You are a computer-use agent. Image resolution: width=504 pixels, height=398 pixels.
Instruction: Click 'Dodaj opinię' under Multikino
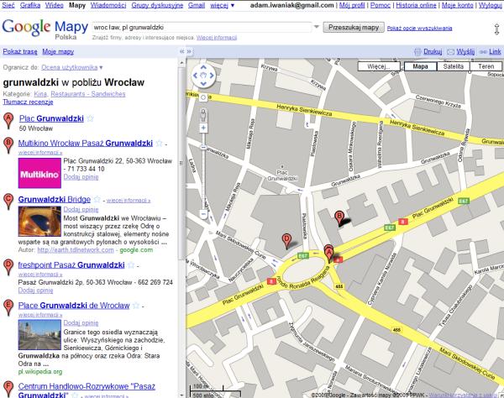[x=81, y=176]
